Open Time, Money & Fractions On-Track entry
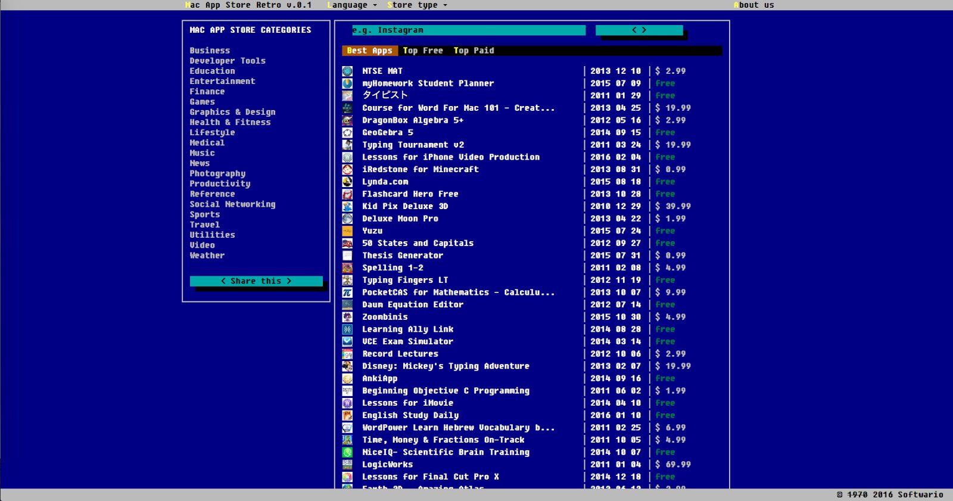Image resolution: width=953 pixels, height=501 pixels. coord(443,440)
